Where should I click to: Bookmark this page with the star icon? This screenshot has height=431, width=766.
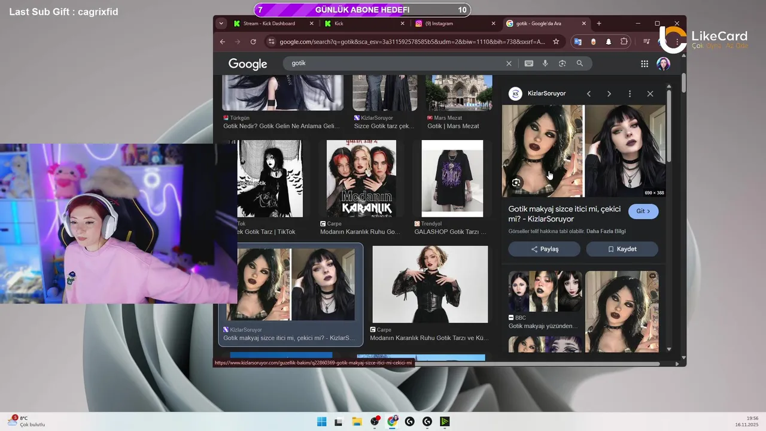[x=556, y=42]
